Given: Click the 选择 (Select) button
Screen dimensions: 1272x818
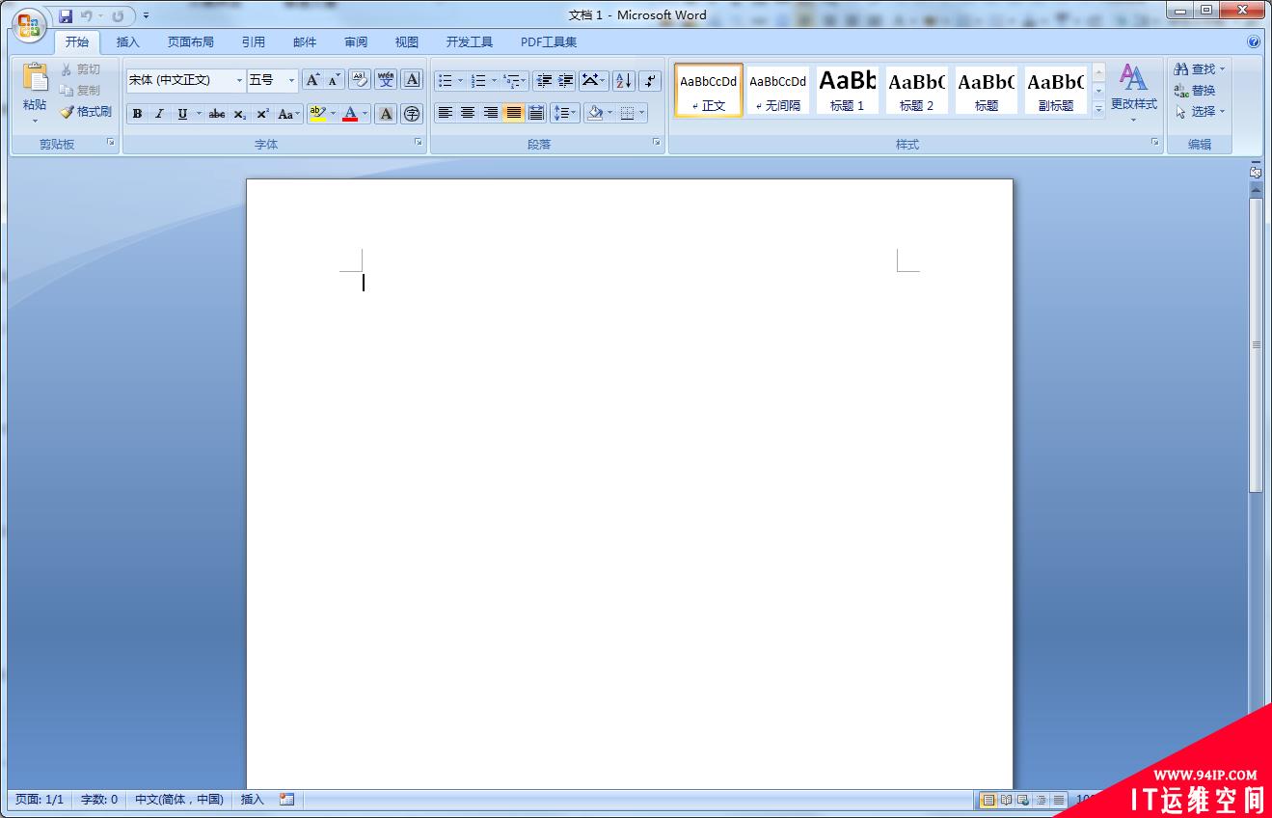Looking at the screenshot, I should [x=1199, y=112].
